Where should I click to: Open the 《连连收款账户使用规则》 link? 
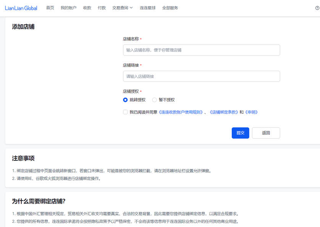click(x=181, y=112)
